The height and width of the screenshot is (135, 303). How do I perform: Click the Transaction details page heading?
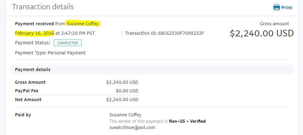[x=43, y=7]
